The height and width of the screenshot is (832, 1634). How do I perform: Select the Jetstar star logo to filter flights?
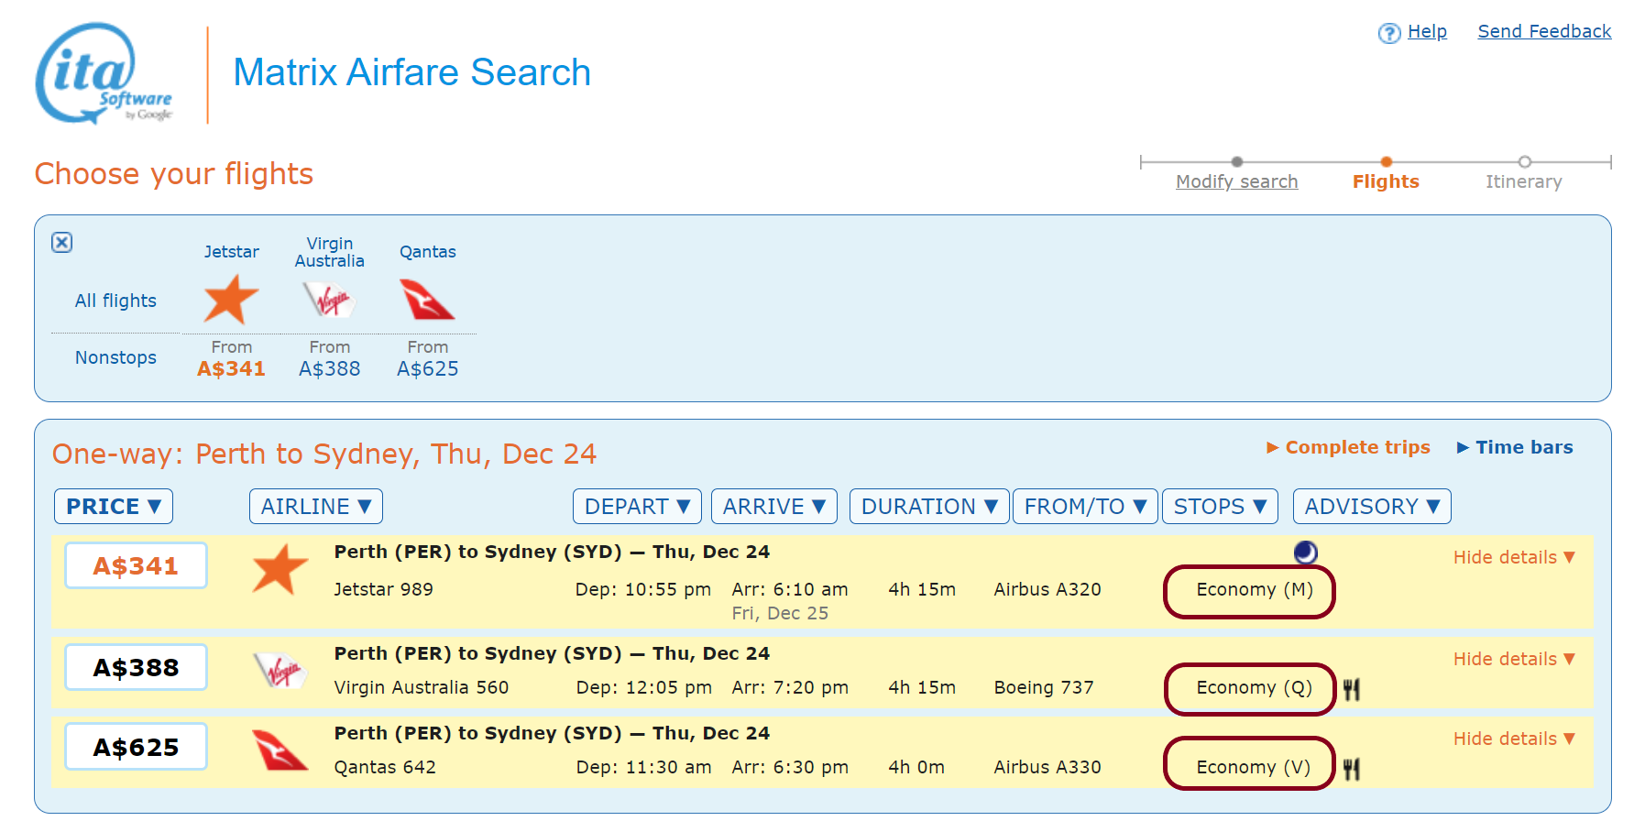(x=230, y=300)
